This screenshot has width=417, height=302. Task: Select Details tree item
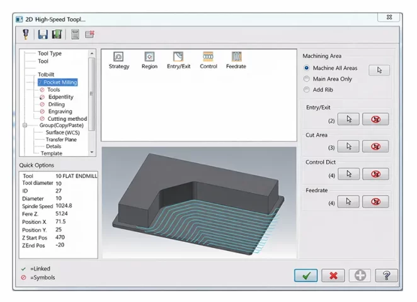tap(54, 147)
